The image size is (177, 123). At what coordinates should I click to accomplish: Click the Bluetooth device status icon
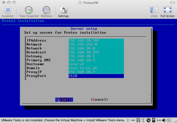pos(128,120)
